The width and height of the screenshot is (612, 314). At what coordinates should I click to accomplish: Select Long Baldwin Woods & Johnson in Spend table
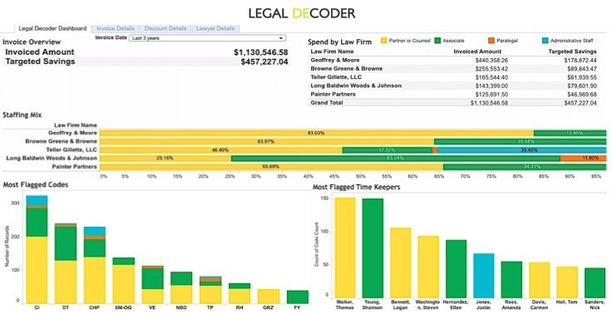click(453, 86)
